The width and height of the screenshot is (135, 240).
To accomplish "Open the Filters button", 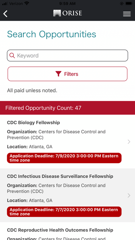I will pyautogui.click(x=67, y=74).
